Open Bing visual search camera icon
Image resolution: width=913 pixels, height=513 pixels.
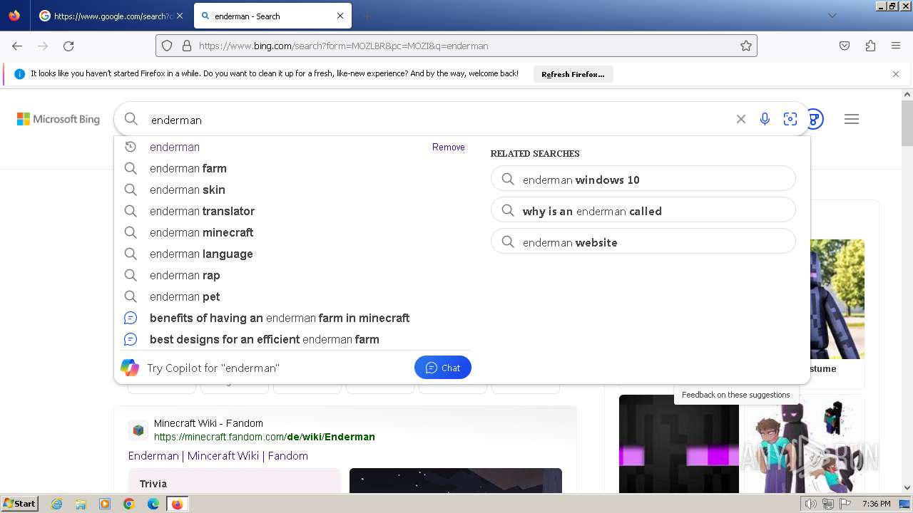point(790,119)
